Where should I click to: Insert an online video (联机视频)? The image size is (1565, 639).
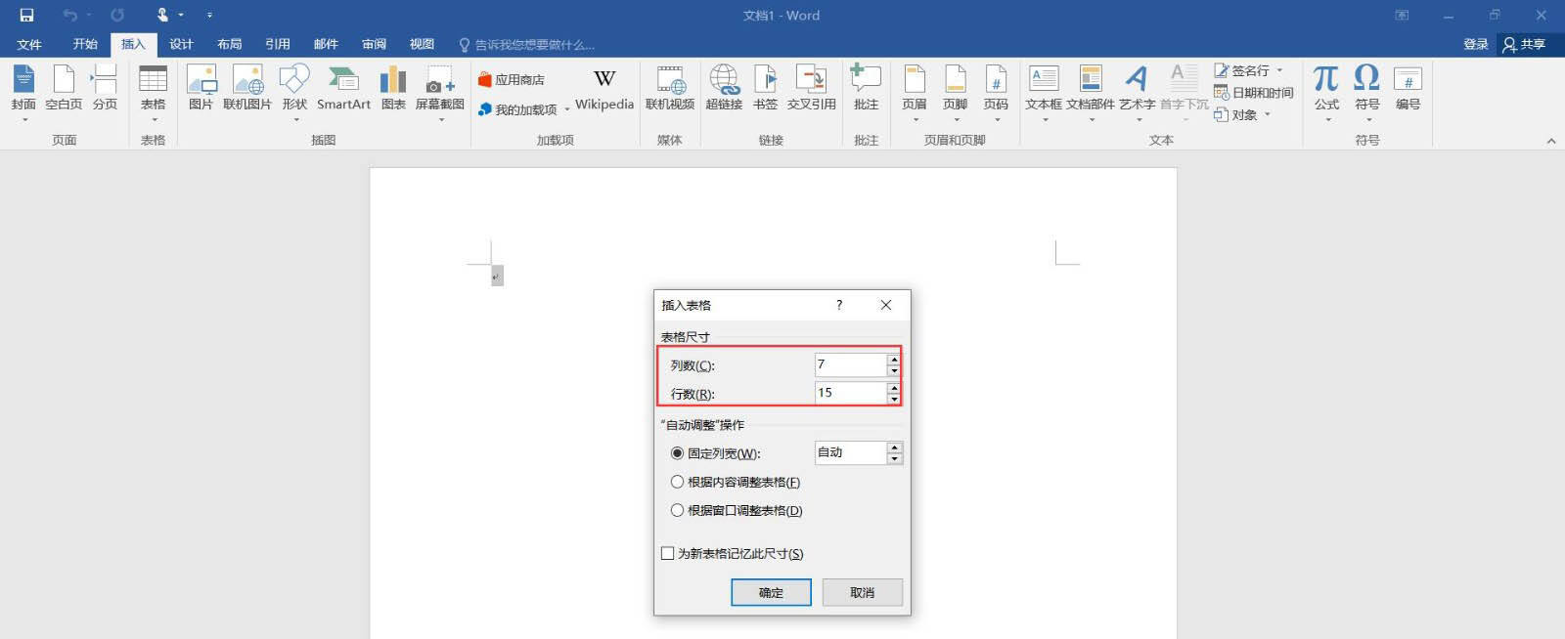[x=670, y=89]
